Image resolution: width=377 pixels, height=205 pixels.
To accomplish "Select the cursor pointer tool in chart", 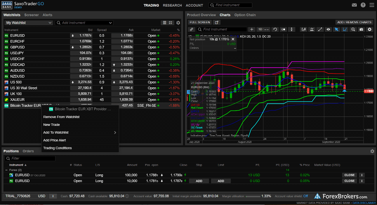I will [x=336, y=30].
